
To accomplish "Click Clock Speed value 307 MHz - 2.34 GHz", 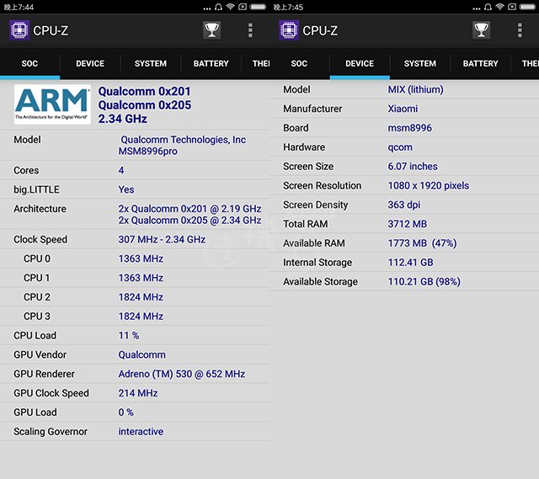I will (x=162, y=239).
